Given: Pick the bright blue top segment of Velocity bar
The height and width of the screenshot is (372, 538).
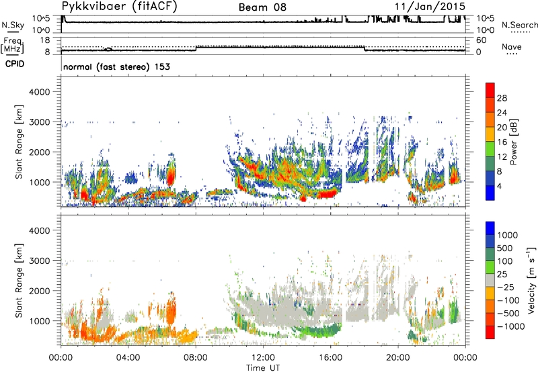Looking at the screenshot, I should click(x=490, y=228).
